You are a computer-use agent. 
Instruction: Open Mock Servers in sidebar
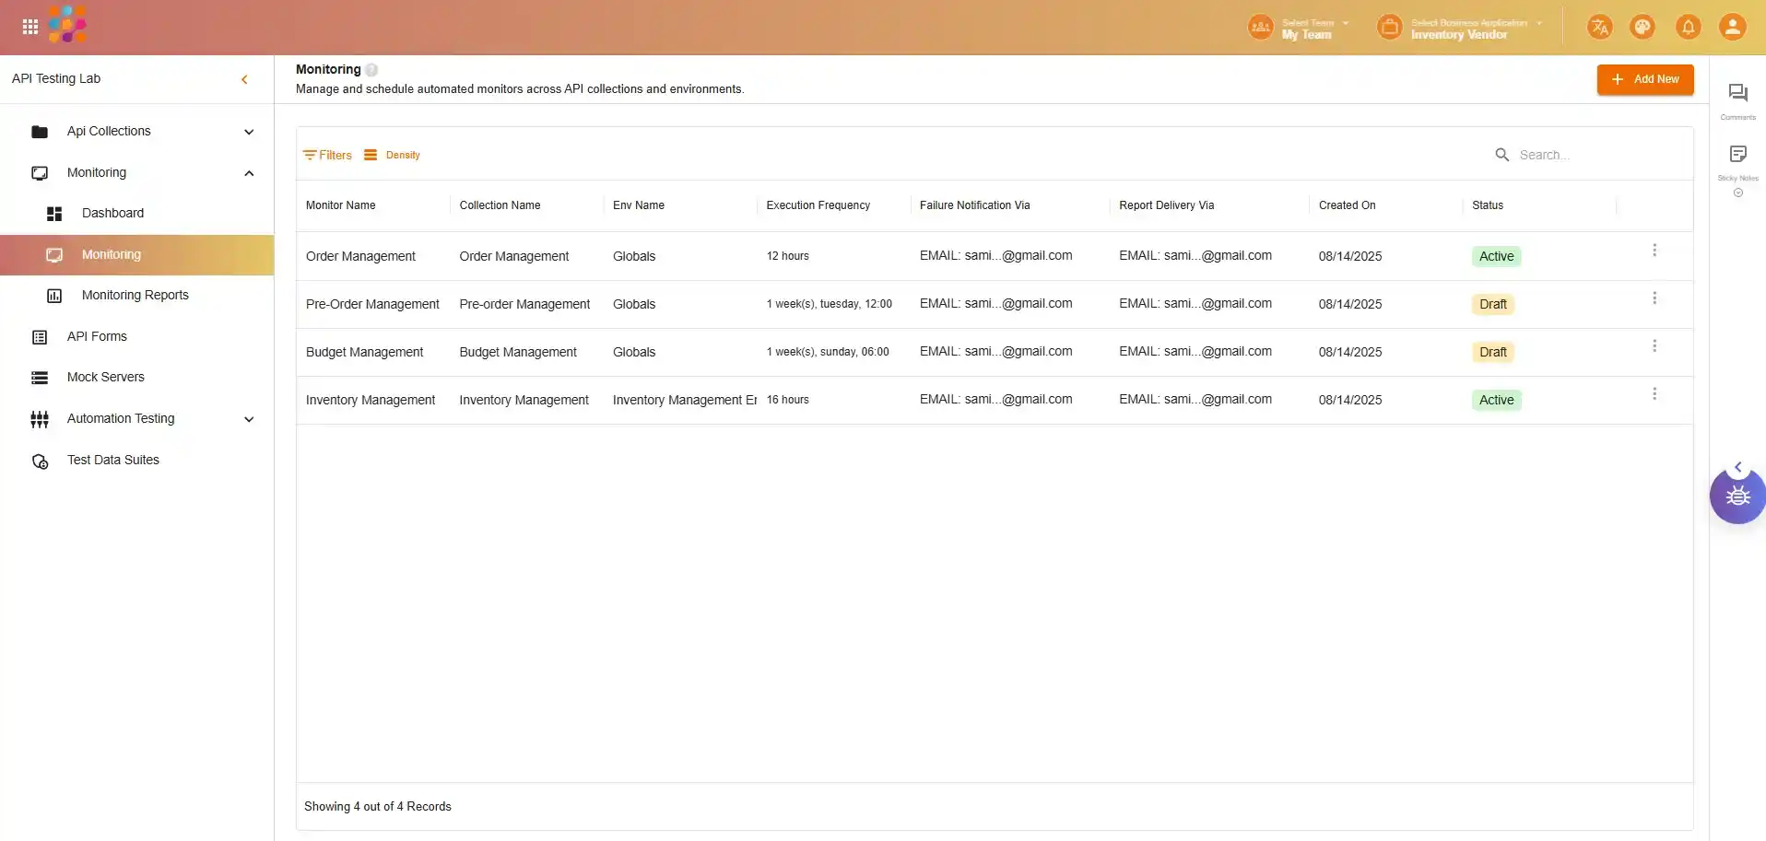coord(105,378)
